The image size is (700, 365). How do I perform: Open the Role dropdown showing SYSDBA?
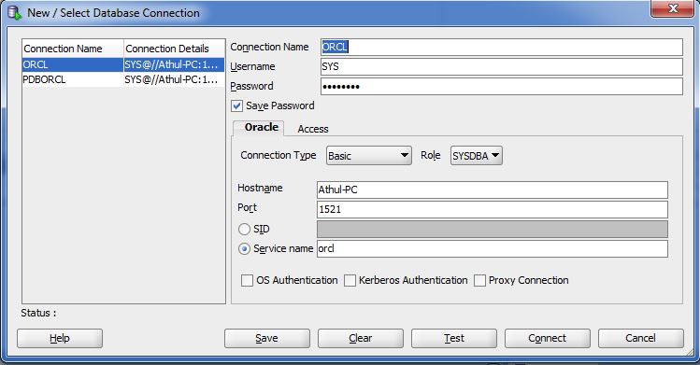coord(477,156)
